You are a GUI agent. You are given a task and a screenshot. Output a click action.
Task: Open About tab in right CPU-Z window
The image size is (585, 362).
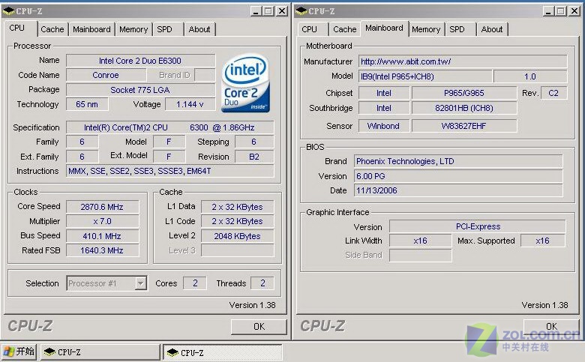click(x=492, y=29)
